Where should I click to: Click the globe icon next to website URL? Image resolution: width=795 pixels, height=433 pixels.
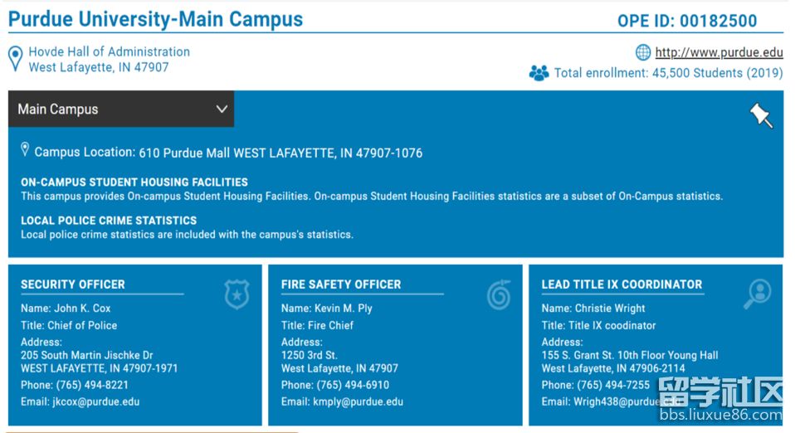point(643,53)
